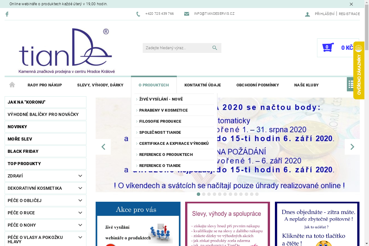Viewport: 369px width, 246px height.
Task: Expand Péče o ruce category chevron
Action: [x=80, y=213]
